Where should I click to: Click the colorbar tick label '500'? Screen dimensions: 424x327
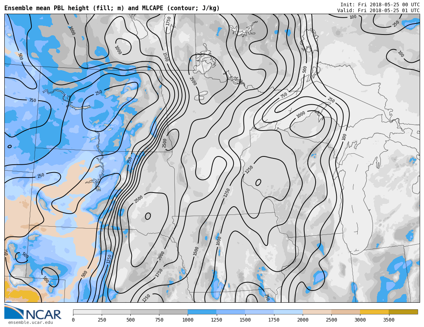(x=130, y=320)
